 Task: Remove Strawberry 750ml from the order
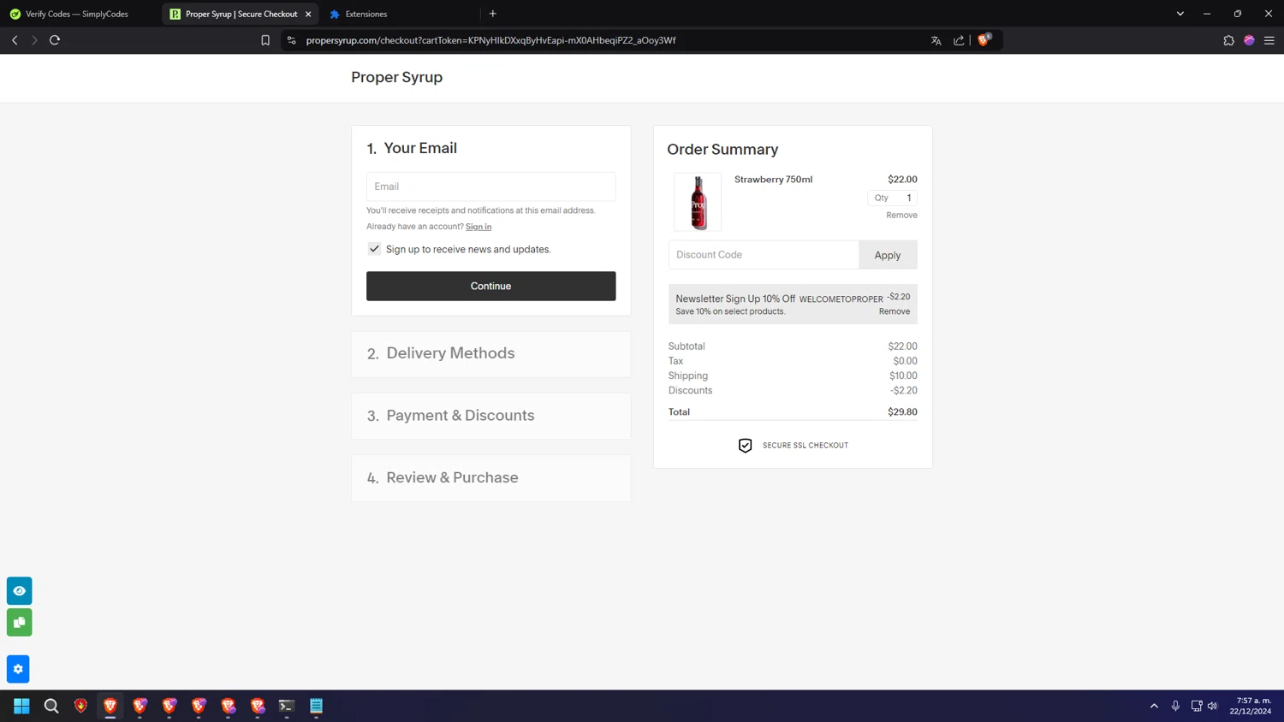901,216
